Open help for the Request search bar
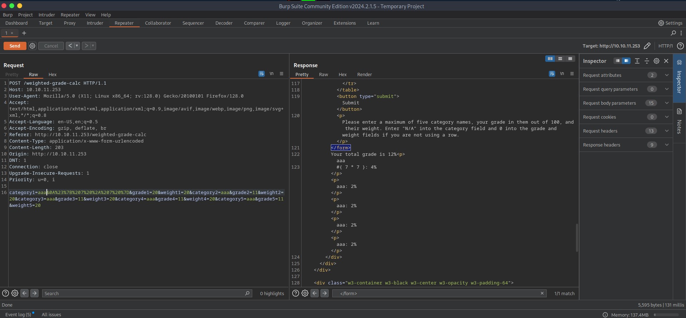Image resolution: width=686 pixels, height=318 pixels. tap(5, 293)
